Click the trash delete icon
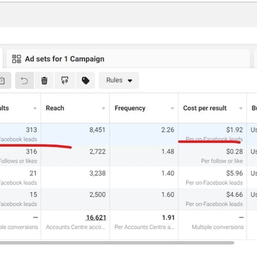 click(x=45, y=80)
